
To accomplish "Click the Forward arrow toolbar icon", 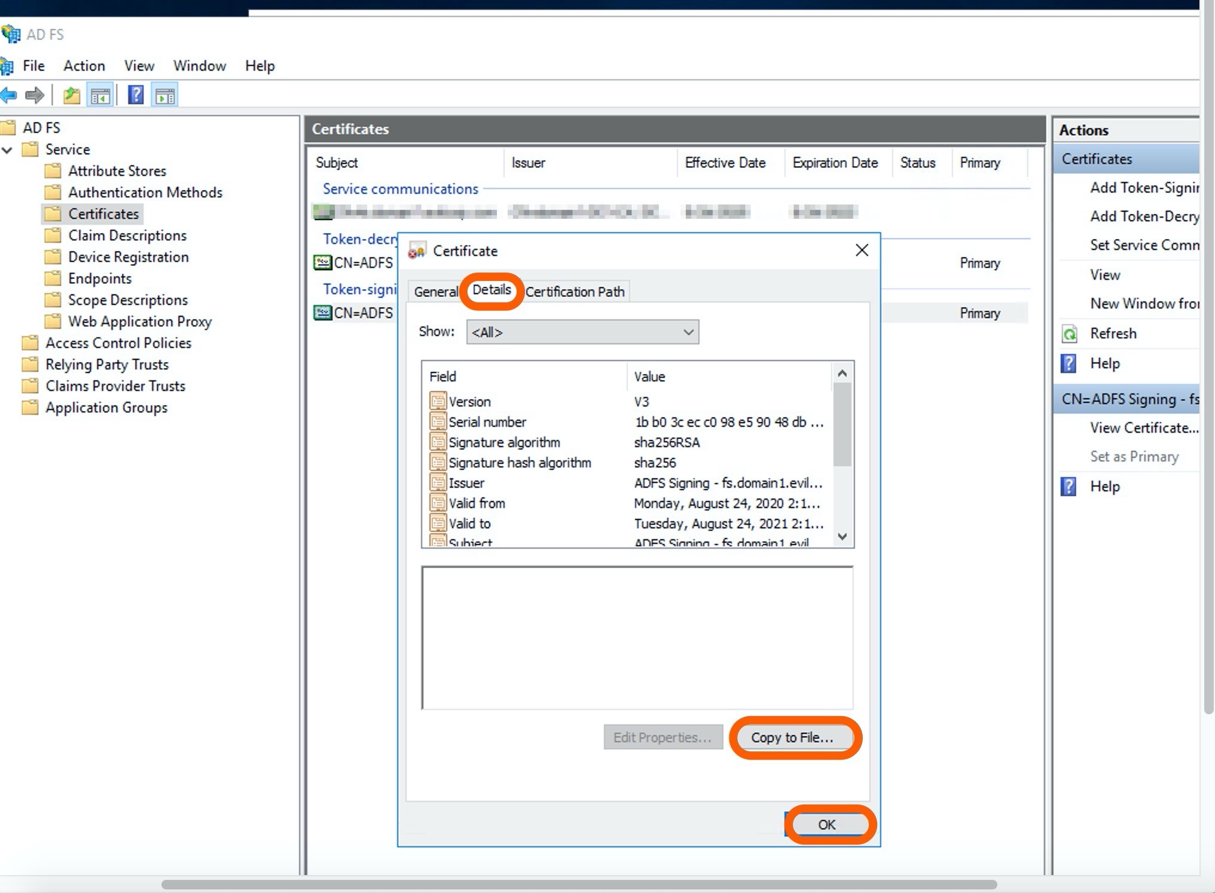I will click(35, 95).
